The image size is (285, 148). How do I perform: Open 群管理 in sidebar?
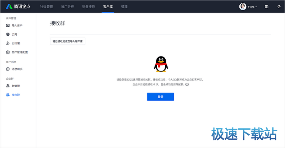16,86
